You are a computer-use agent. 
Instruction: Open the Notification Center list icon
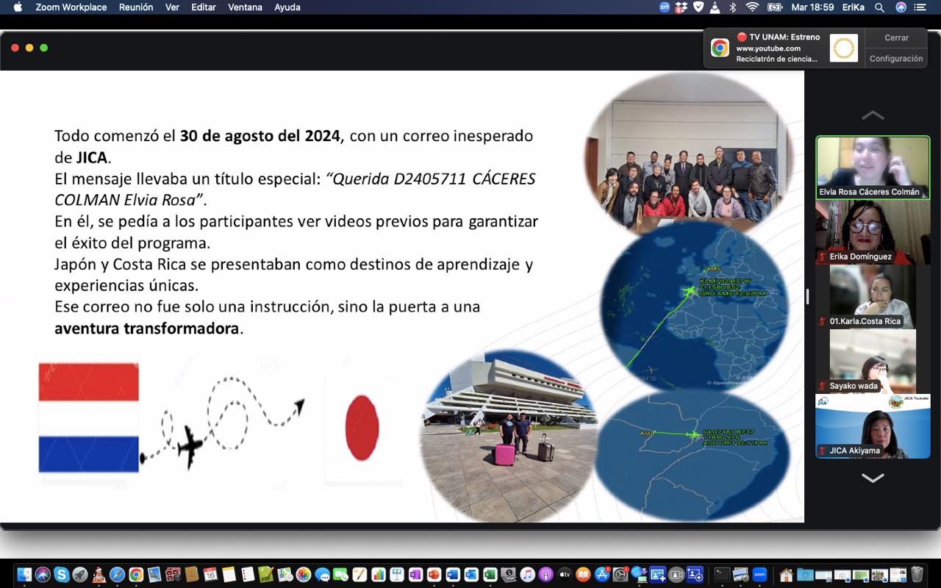920,7
